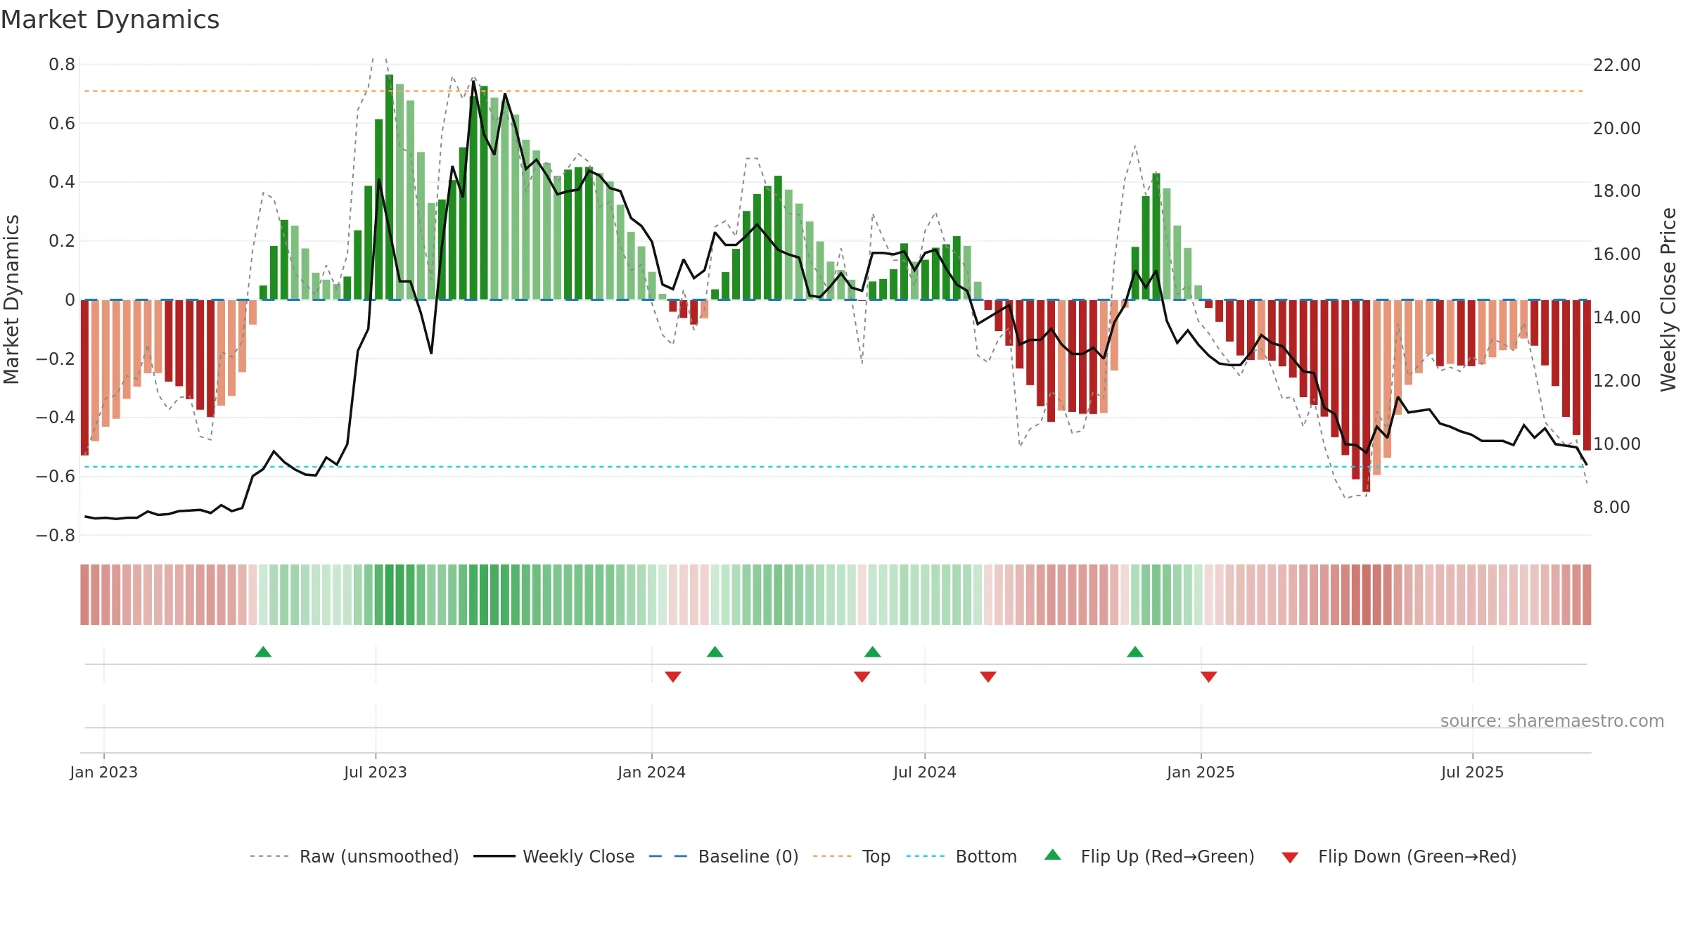Click the 0.6 left axis tick label

pos(62,124)
